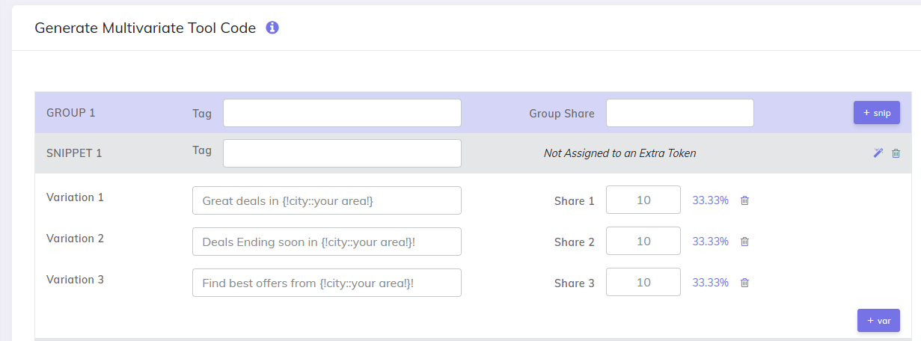921x341 pixels.
Task: Edit the Share 3 value box
Action: pyautogui.click(x=643, y=283)
